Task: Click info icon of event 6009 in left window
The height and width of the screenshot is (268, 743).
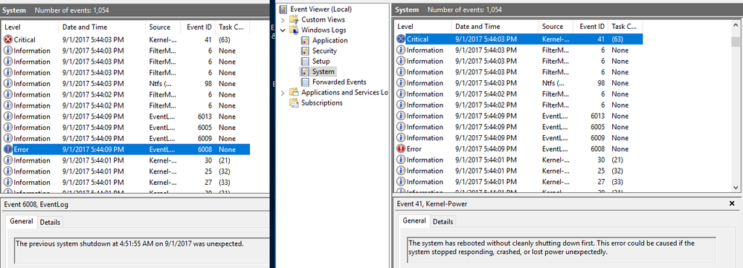Action: [x=8, y=138]
